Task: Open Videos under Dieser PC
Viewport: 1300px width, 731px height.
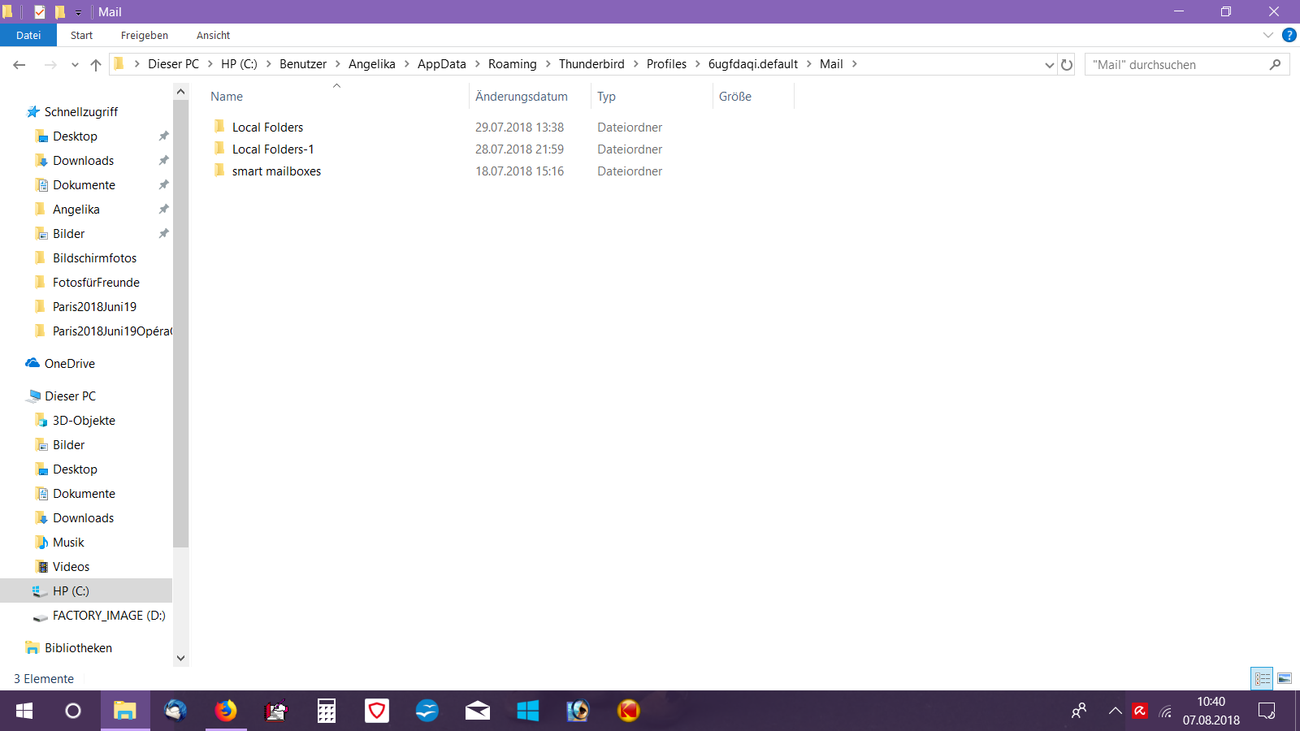Action: (71, 567)
